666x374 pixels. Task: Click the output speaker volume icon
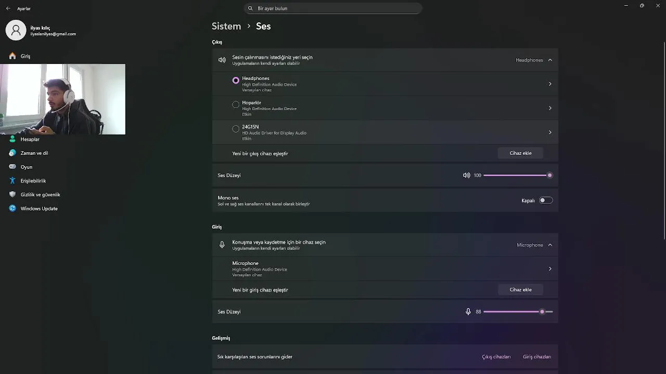pyautogui.click(x=466, y=176)
